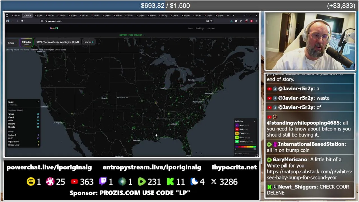Click the map zoom-in control
359x202 pixels.
256,41
